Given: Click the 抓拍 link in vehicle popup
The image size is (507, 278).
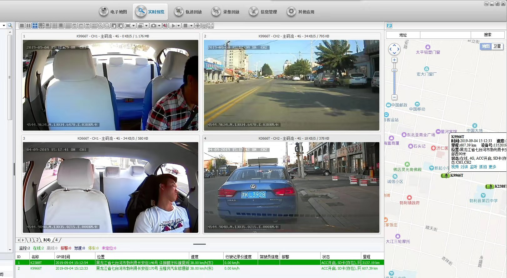Looking at the screenshot, I should tap(483, 167).
